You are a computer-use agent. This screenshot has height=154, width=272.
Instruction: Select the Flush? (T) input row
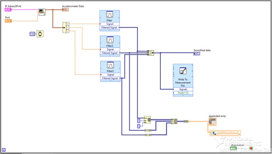[x=183, y=93]
